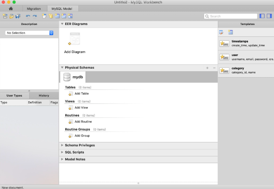Click the Search field
This screenshot has height=189, width=274.
(x=230, y=16)
